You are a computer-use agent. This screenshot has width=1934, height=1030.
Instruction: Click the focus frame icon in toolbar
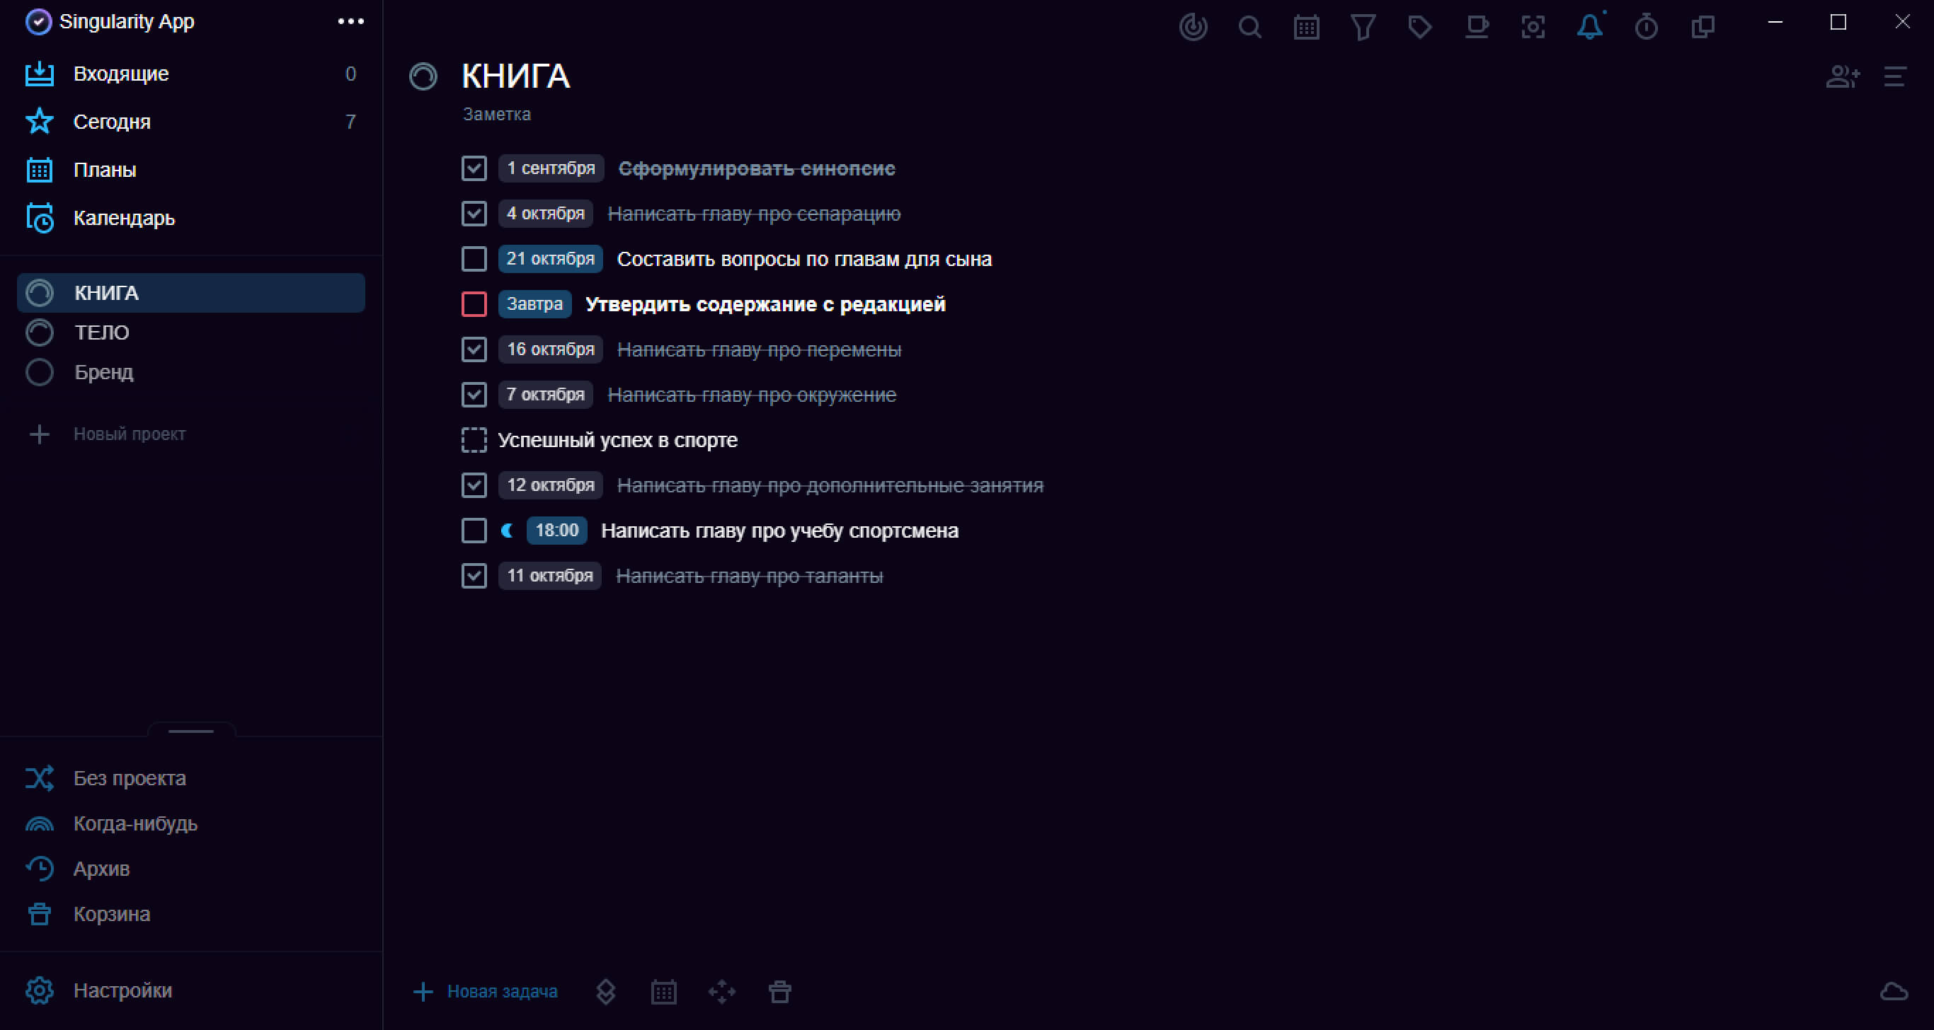(1533, 27)
